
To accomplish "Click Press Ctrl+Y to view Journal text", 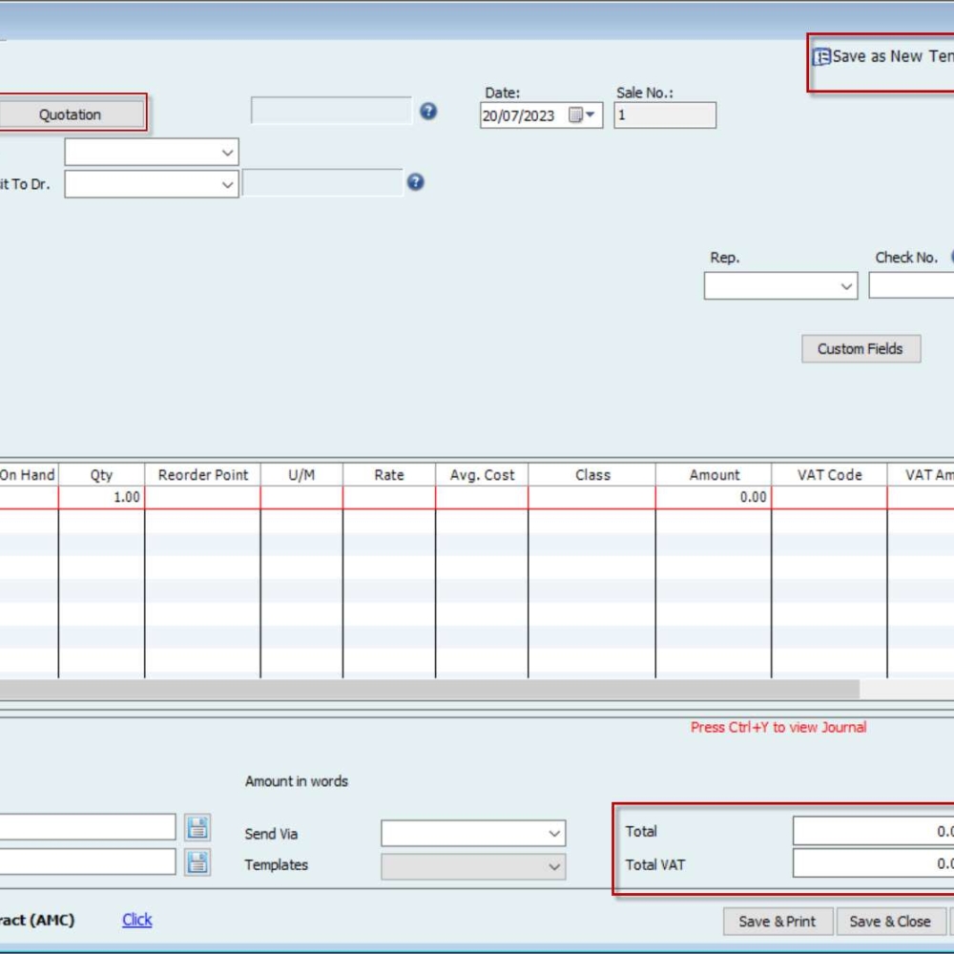I will click(x=778, y=728).
